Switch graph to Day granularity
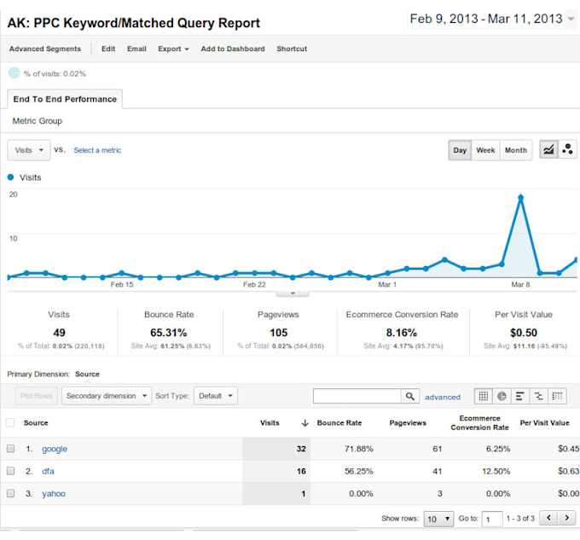The height and width of the screenshot is (540, 580). 460,150
